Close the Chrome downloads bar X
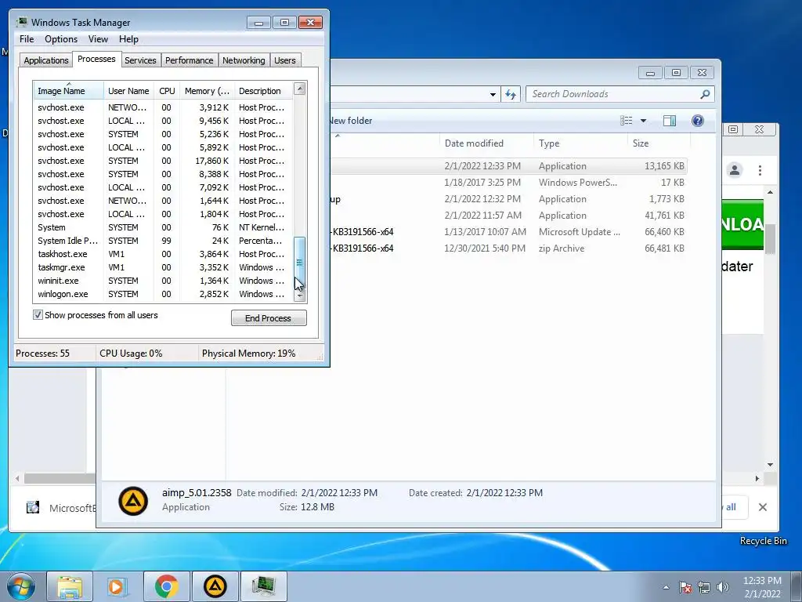Screen dimensions: 802x602 click(x=763, y=507)
